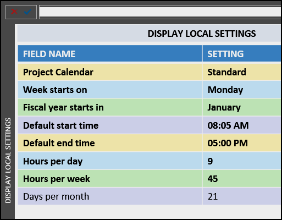
Task: Click the Project Calendar field cell
Action: [110, 72]
